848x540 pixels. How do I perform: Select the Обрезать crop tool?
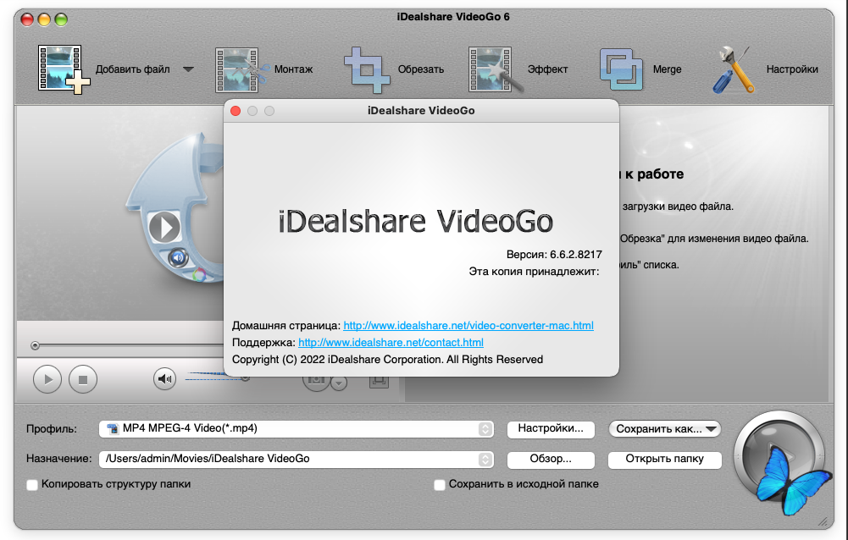(368, 69)
